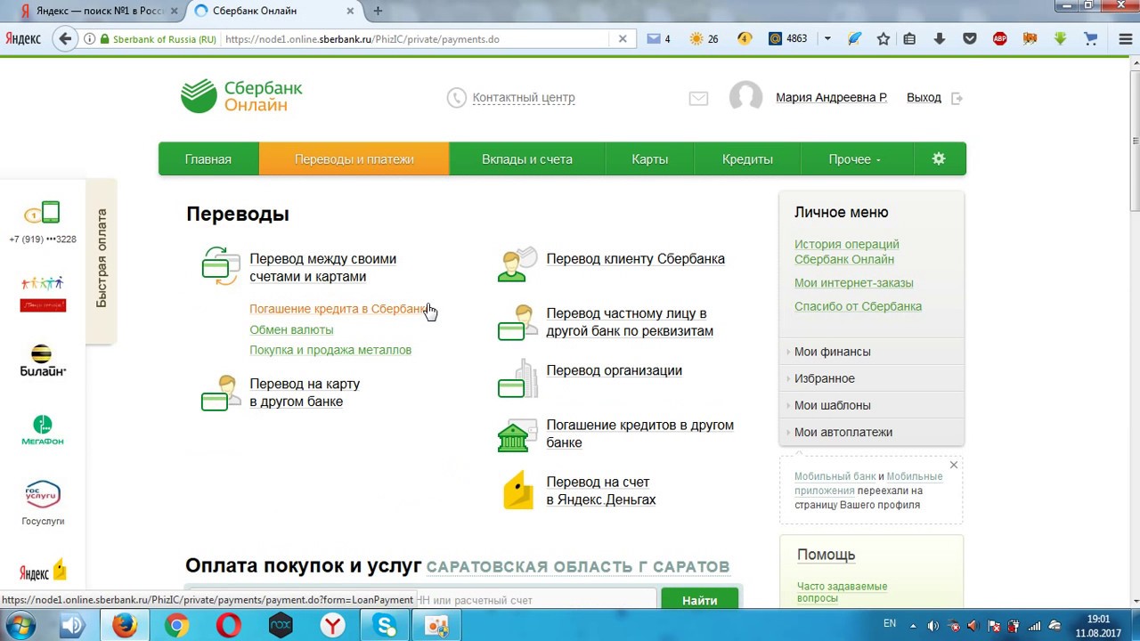Open Часто задаваемые вопросы help link

tap(842, 592)
